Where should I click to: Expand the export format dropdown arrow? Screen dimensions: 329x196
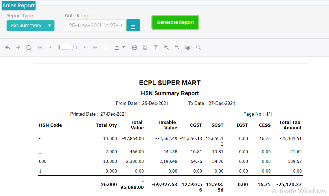pyautogui.click(x=123, y=47)
